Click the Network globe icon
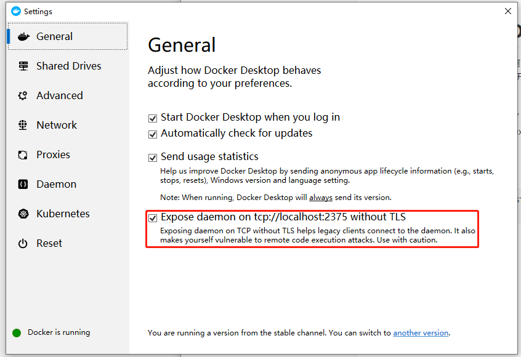Screen dimensions: 521x357 pyautogui.click(x=23, y=125)
